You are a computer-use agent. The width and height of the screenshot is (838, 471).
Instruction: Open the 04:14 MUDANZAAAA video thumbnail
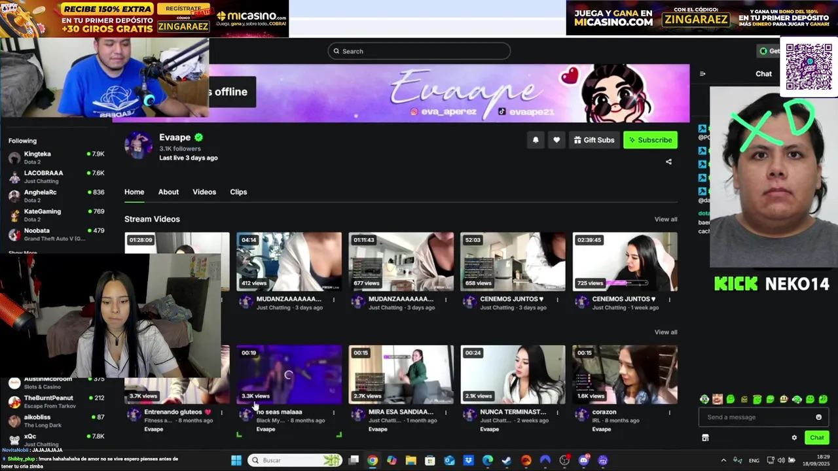tap(289, 262)
